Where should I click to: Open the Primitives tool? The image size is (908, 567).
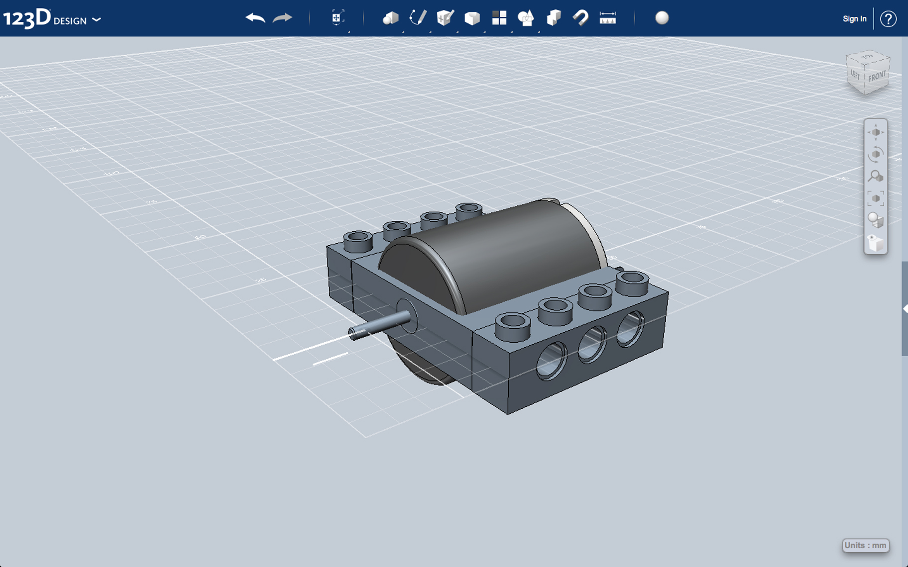(392, 18)
